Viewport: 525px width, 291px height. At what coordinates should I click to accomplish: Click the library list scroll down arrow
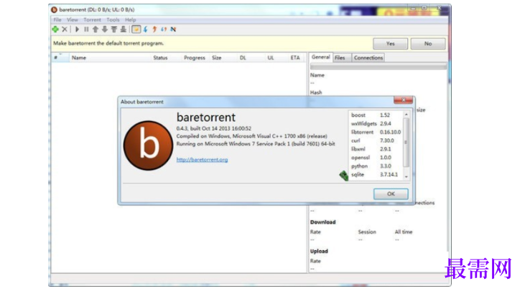[x=406, y=177]
